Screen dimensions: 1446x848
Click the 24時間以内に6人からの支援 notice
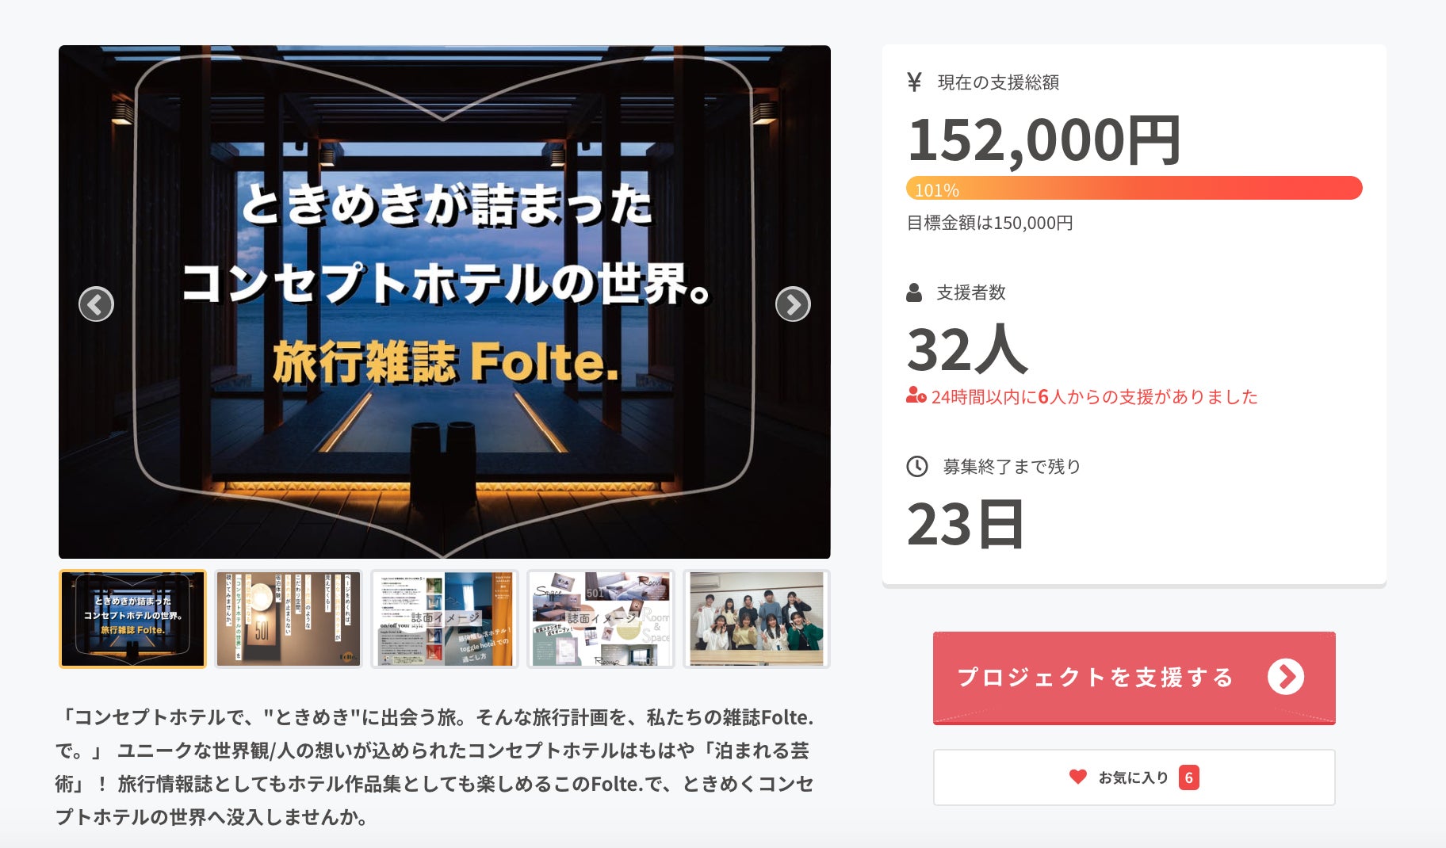pos(1082,396)
